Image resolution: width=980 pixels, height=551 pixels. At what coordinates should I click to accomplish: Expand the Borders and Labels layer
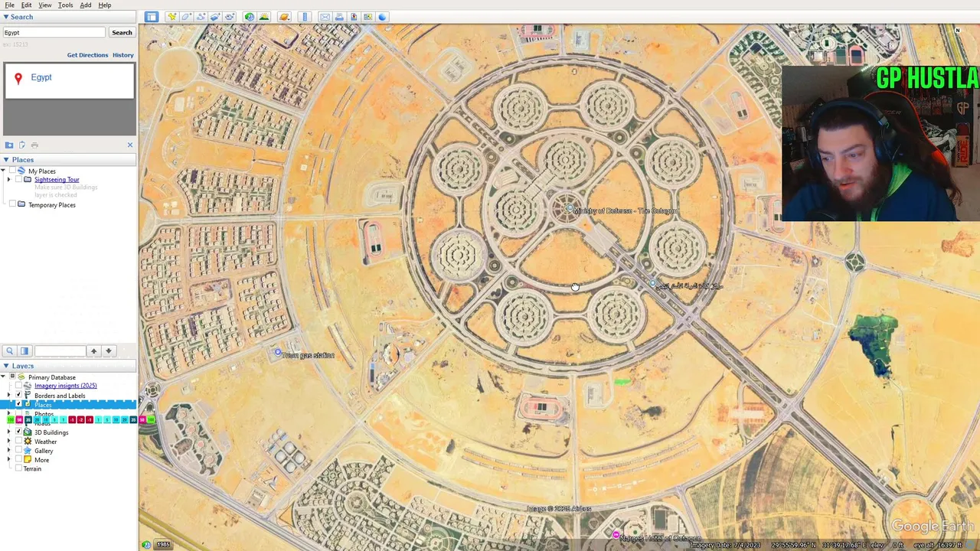(9, 396)
